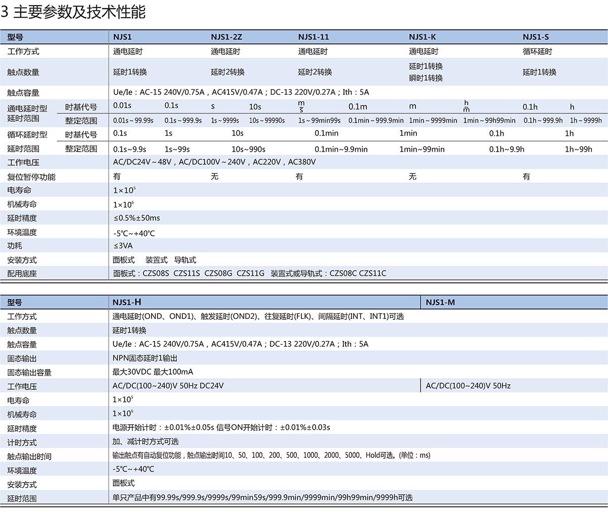Viewport: 608px width, 512px height.
Task: Select the 配用底座 row label
Action: click(x=22, y=274)
